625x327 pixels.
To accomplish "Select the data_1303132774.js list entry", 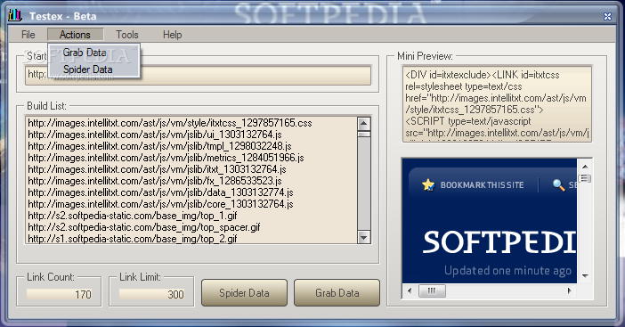I will coord(160,192).
